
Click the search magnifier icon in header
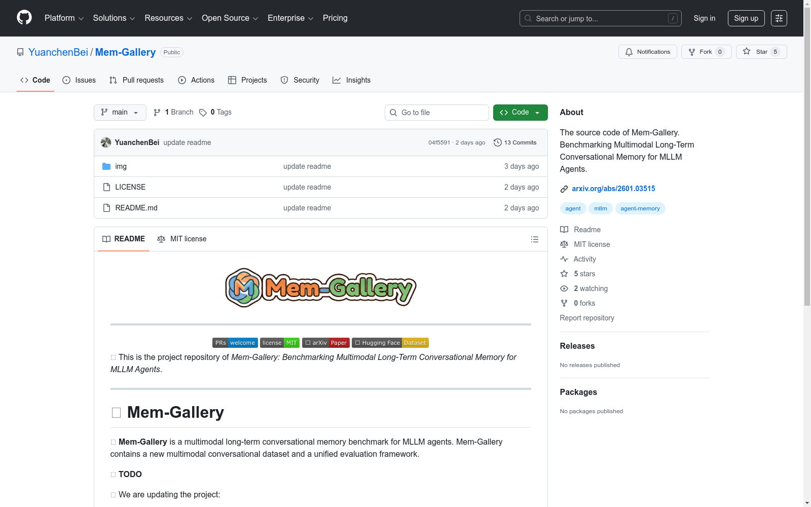[528, 18]
